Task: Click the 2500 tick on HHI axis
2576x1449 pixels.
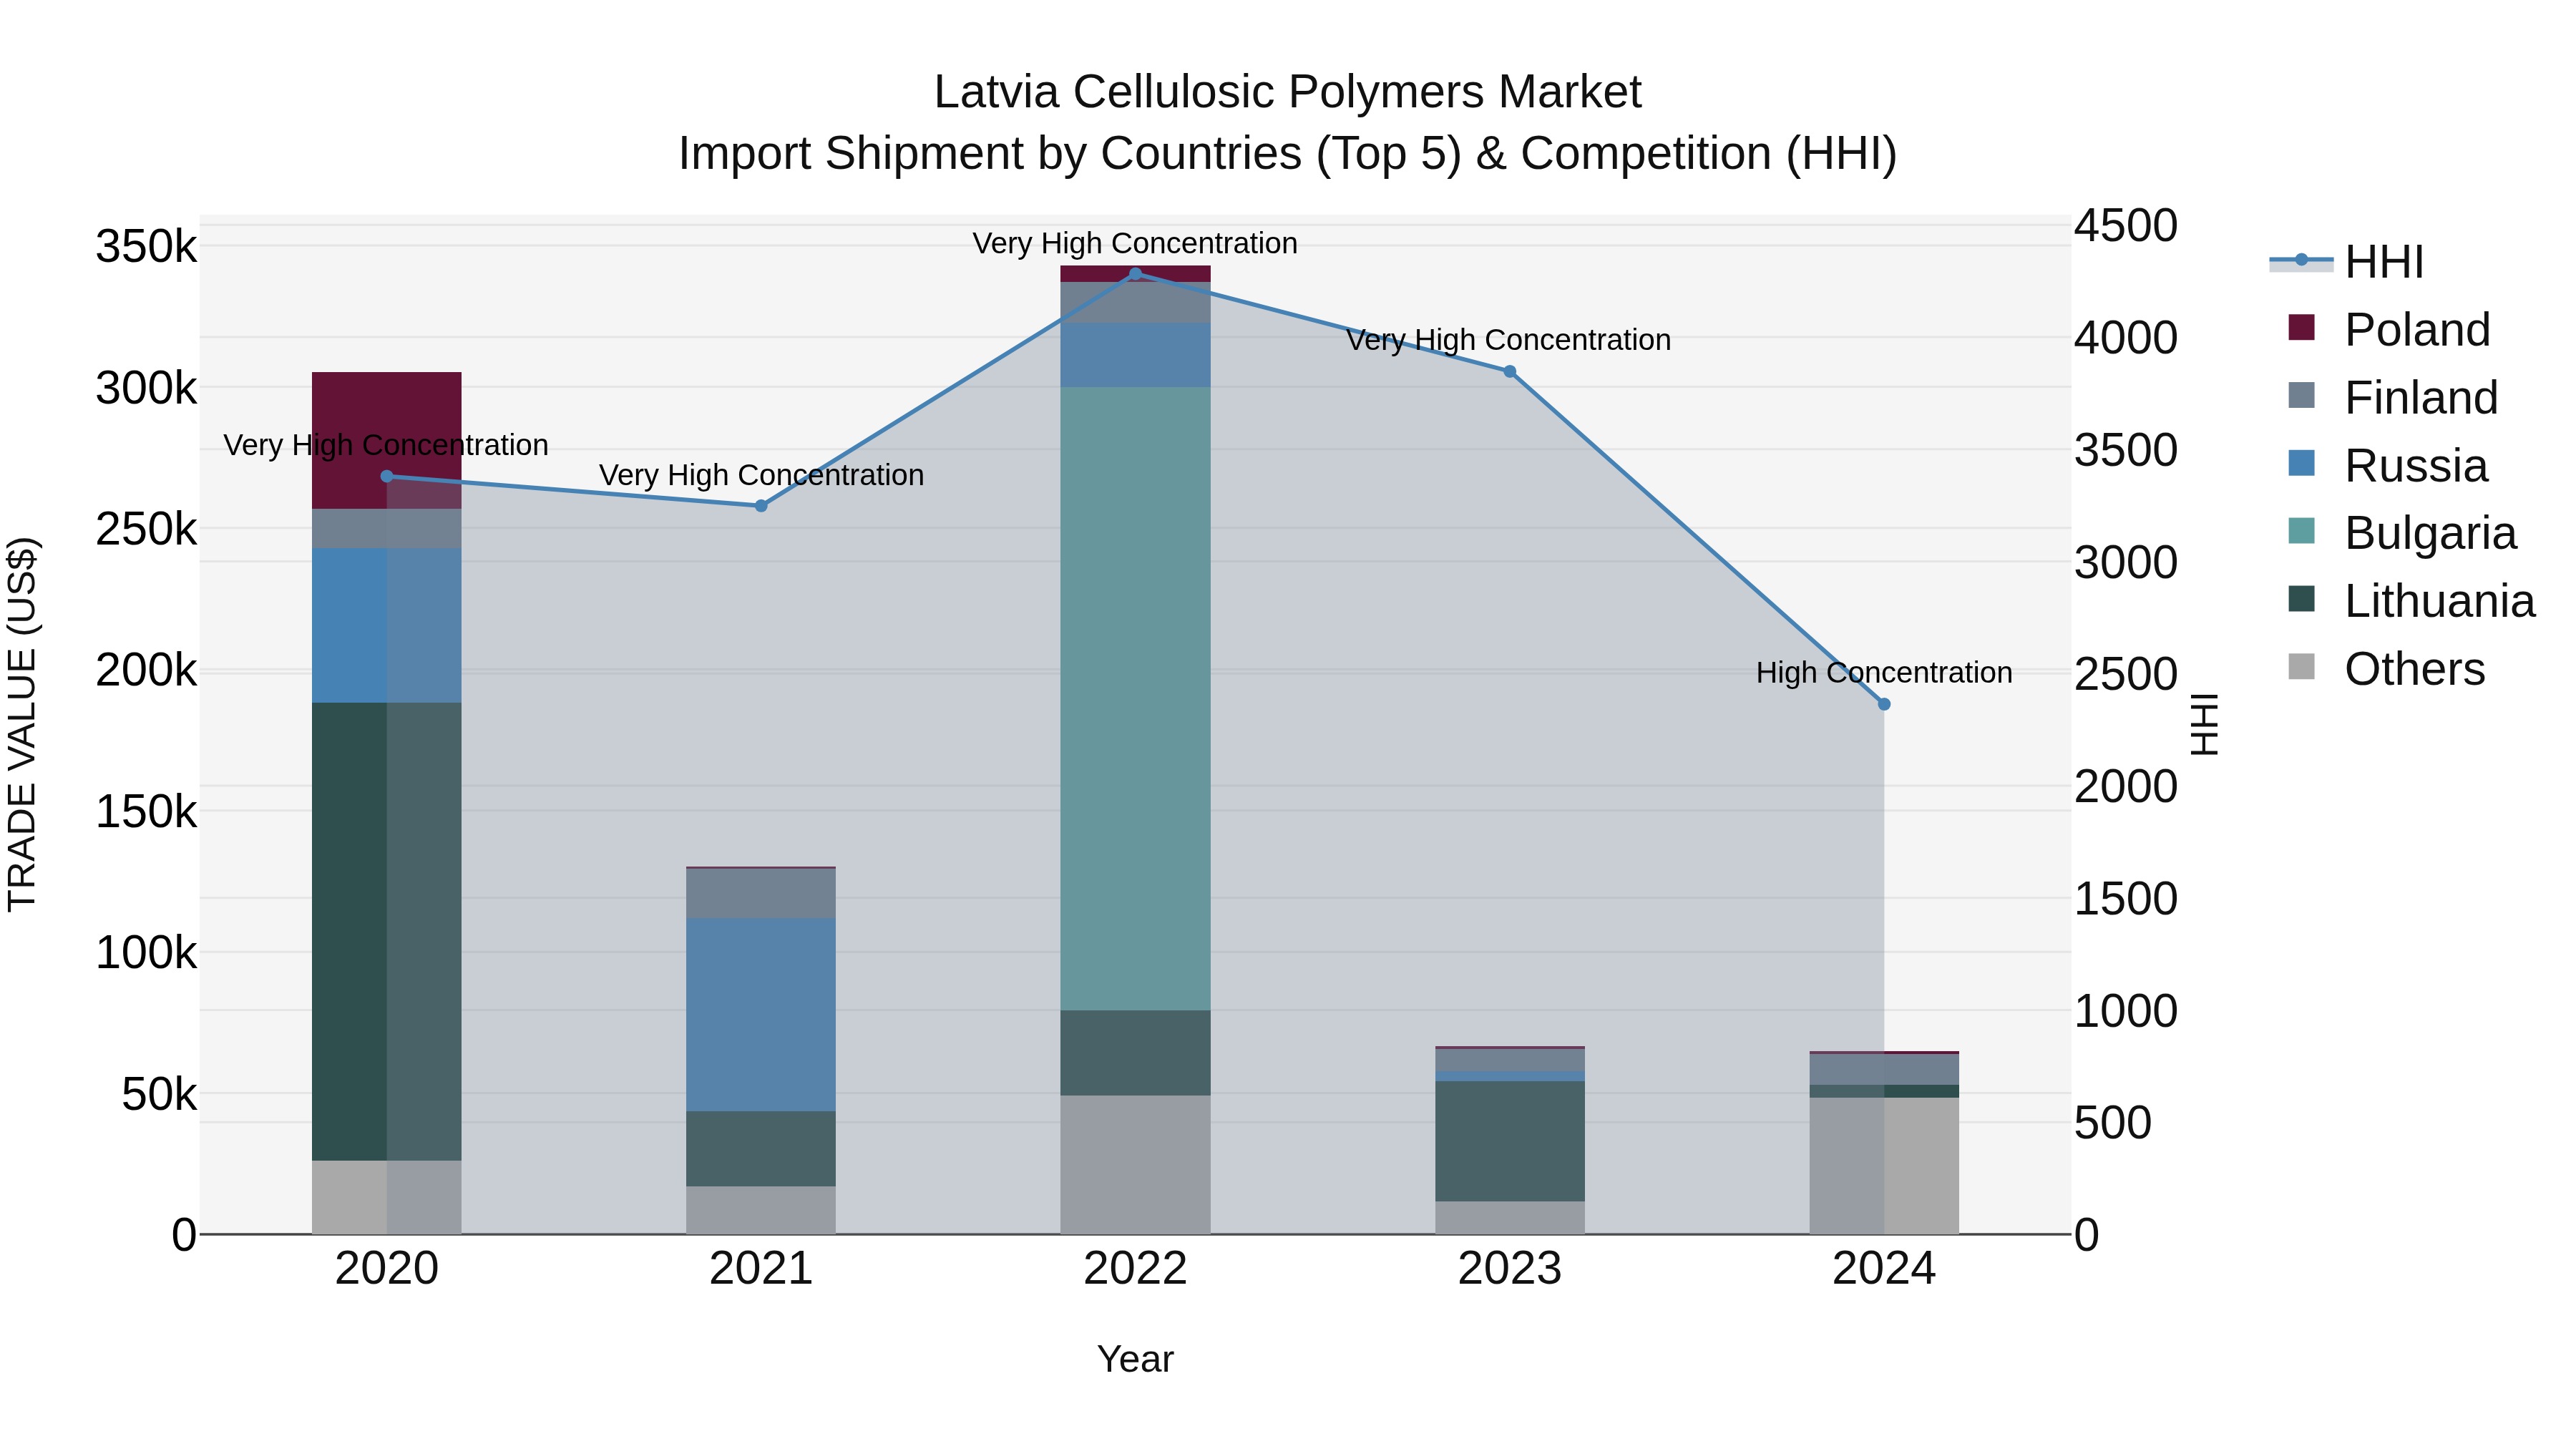Action: 2125,674
